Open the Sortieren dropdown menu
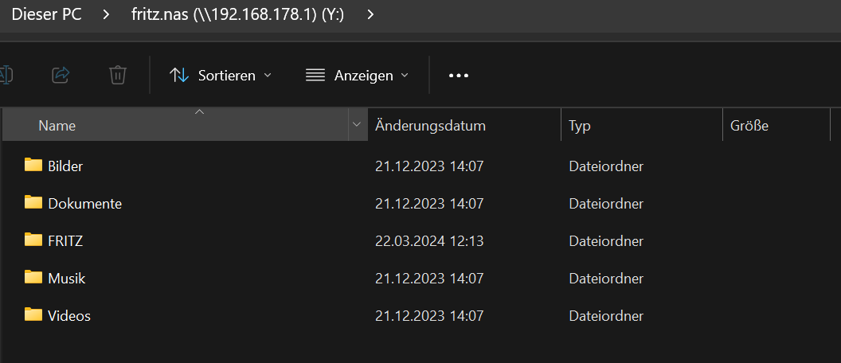 (221, 76)
